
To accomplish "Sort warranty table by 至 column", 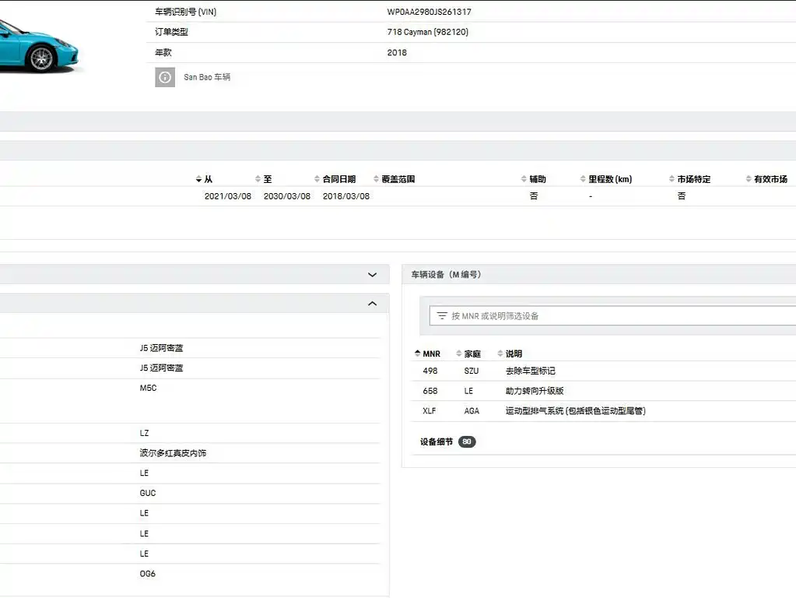I will point(264,179).
